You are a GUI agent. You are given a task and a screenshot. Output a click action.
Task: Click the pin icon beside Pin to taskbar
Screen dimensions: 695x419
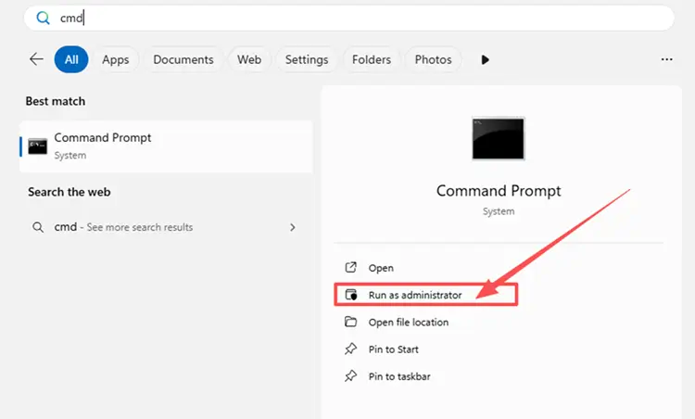coord(350,376)
